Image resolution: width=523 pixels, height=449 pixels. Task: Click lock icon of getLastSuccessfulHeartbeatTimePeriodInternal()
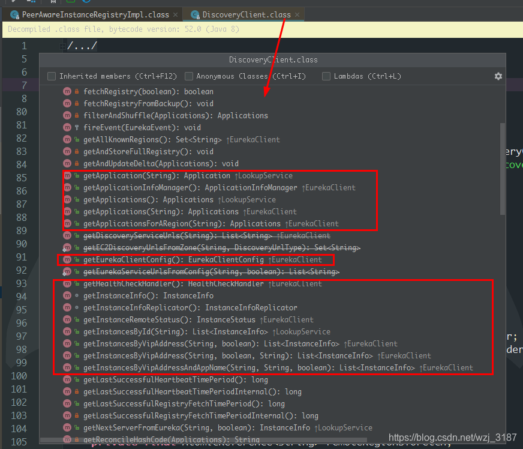[x=77, y=392]
